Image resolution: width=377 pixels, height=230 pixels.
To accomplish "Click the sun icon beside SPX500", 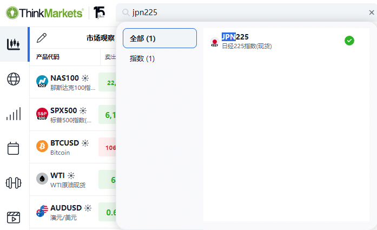I will pos(83,110).
